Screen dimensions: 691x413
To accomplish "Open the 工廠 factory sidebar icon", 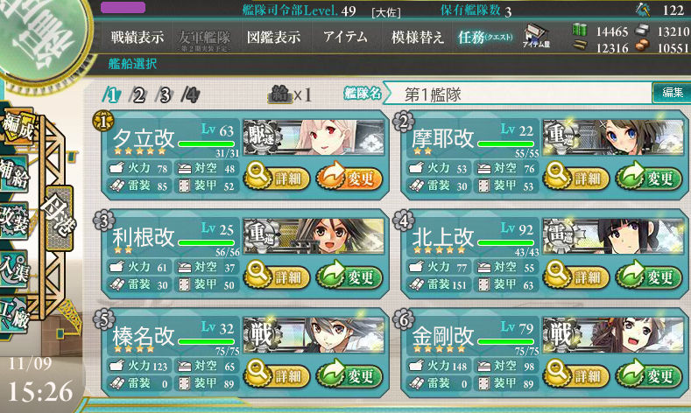I will pyautogui.click(x=14, y=315).
